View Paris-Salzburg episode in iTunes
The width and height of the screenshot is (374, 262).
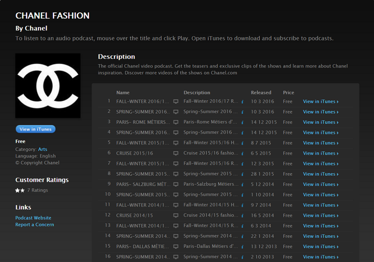point(320,184)
